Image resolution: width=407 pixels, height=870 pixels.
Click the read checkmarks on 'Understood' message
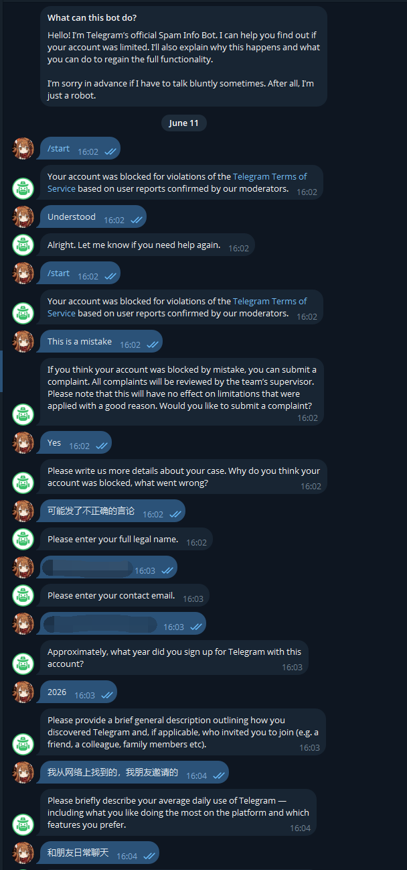point(136,220)
